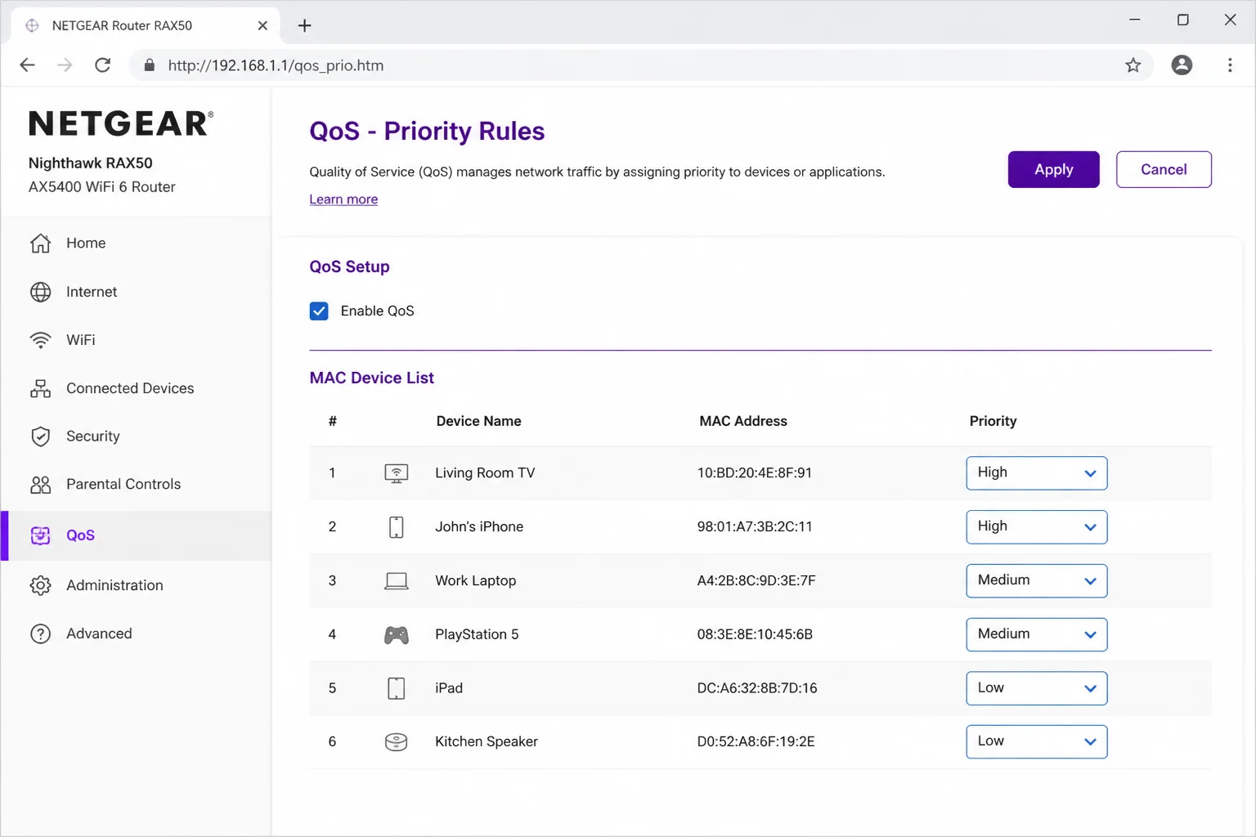Select Connected Devices in sidebar
Viewport: 1256px width, 837px height.
tap(136, 388)
